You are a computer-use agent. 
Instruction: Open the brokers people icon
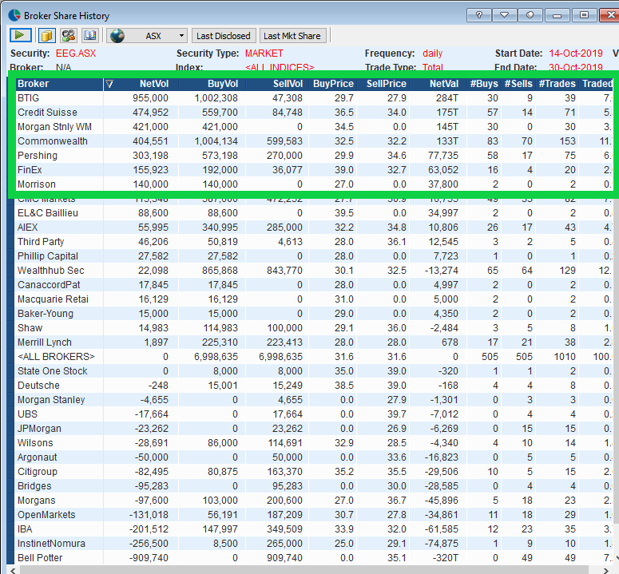tap(69, 35)
